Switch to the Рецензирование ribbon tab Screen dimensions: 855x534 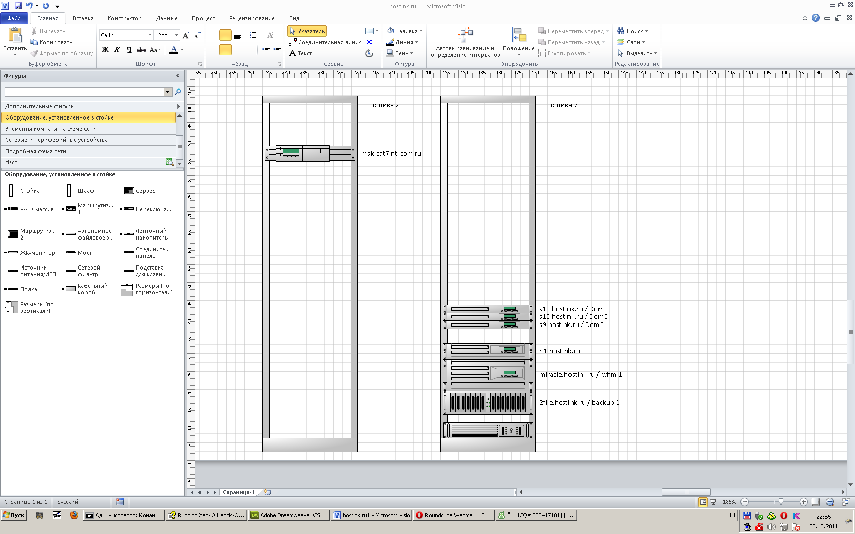click(252, 18)
